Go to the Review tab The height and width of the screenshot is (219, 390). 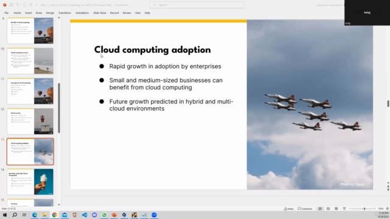click(x=127, y=13)
